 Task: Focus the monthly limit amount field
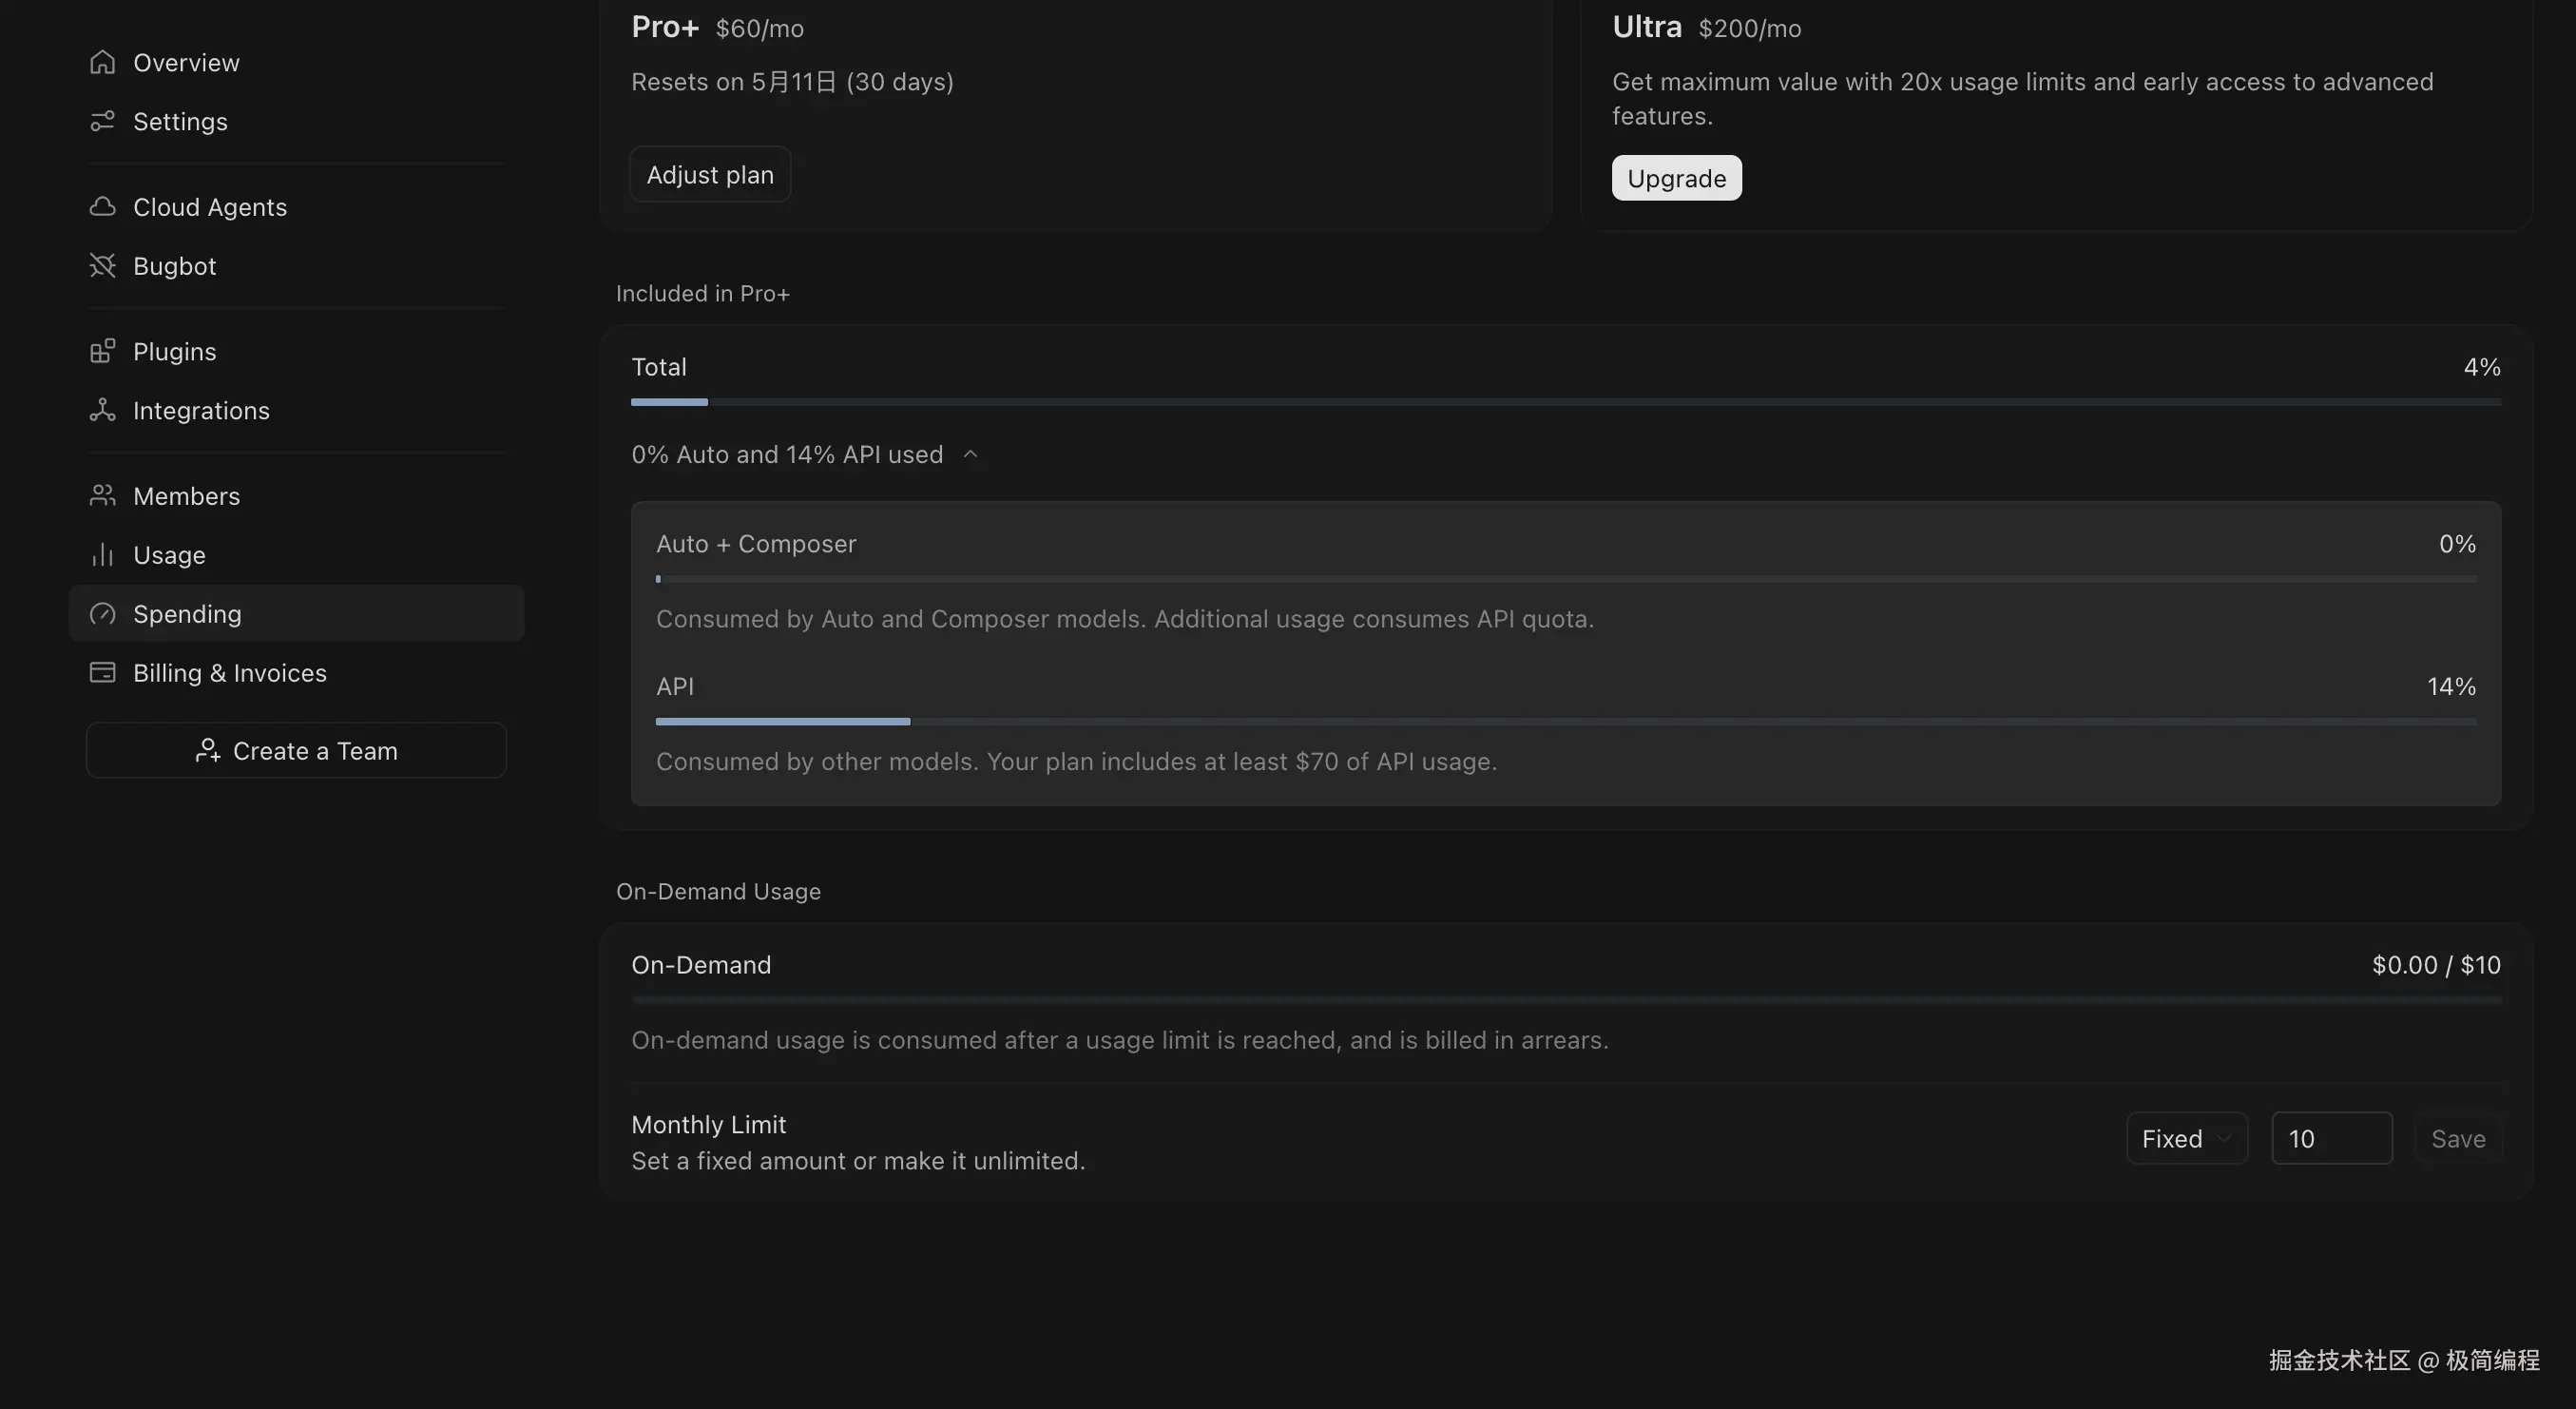[2331, 1138]
